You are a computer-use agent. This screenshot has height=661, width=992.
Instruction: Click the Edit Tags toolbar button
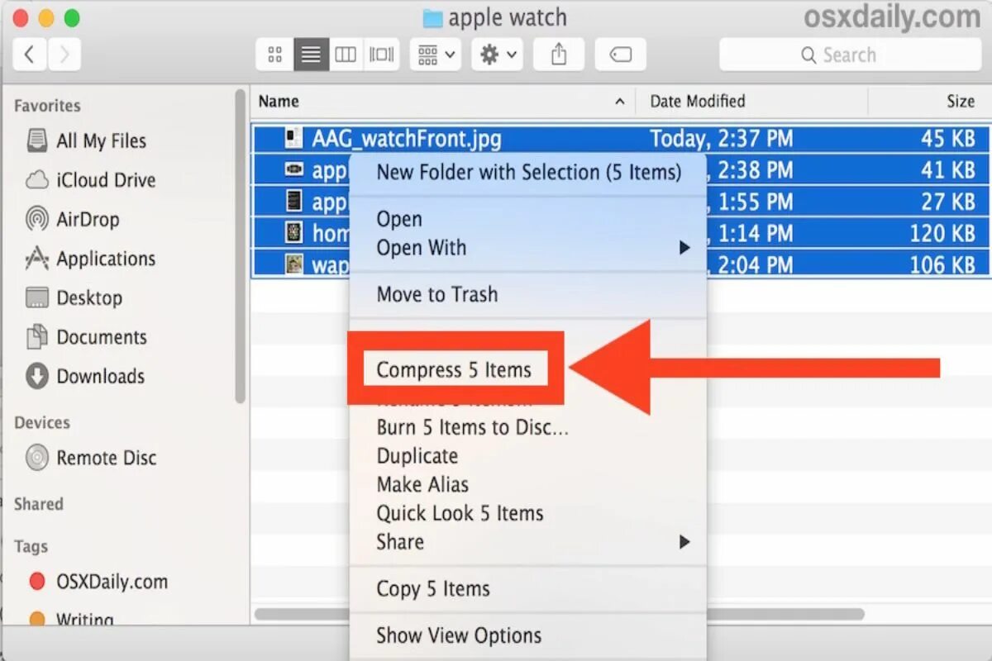(x=620, y=55)
